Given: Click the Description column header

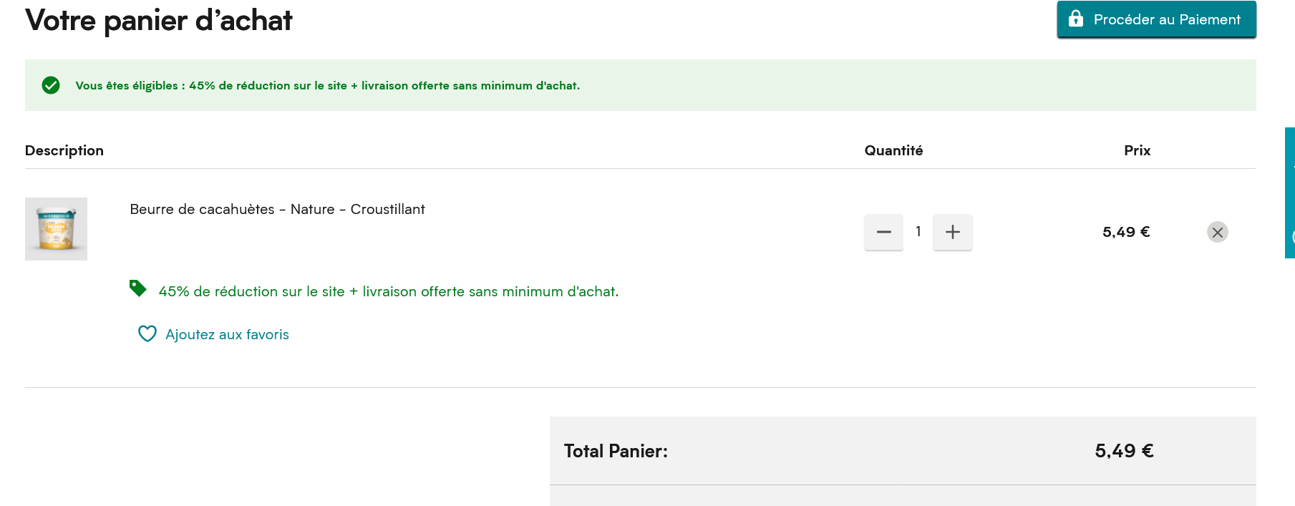Looking at the screenshot, I should tap(64, 150).
